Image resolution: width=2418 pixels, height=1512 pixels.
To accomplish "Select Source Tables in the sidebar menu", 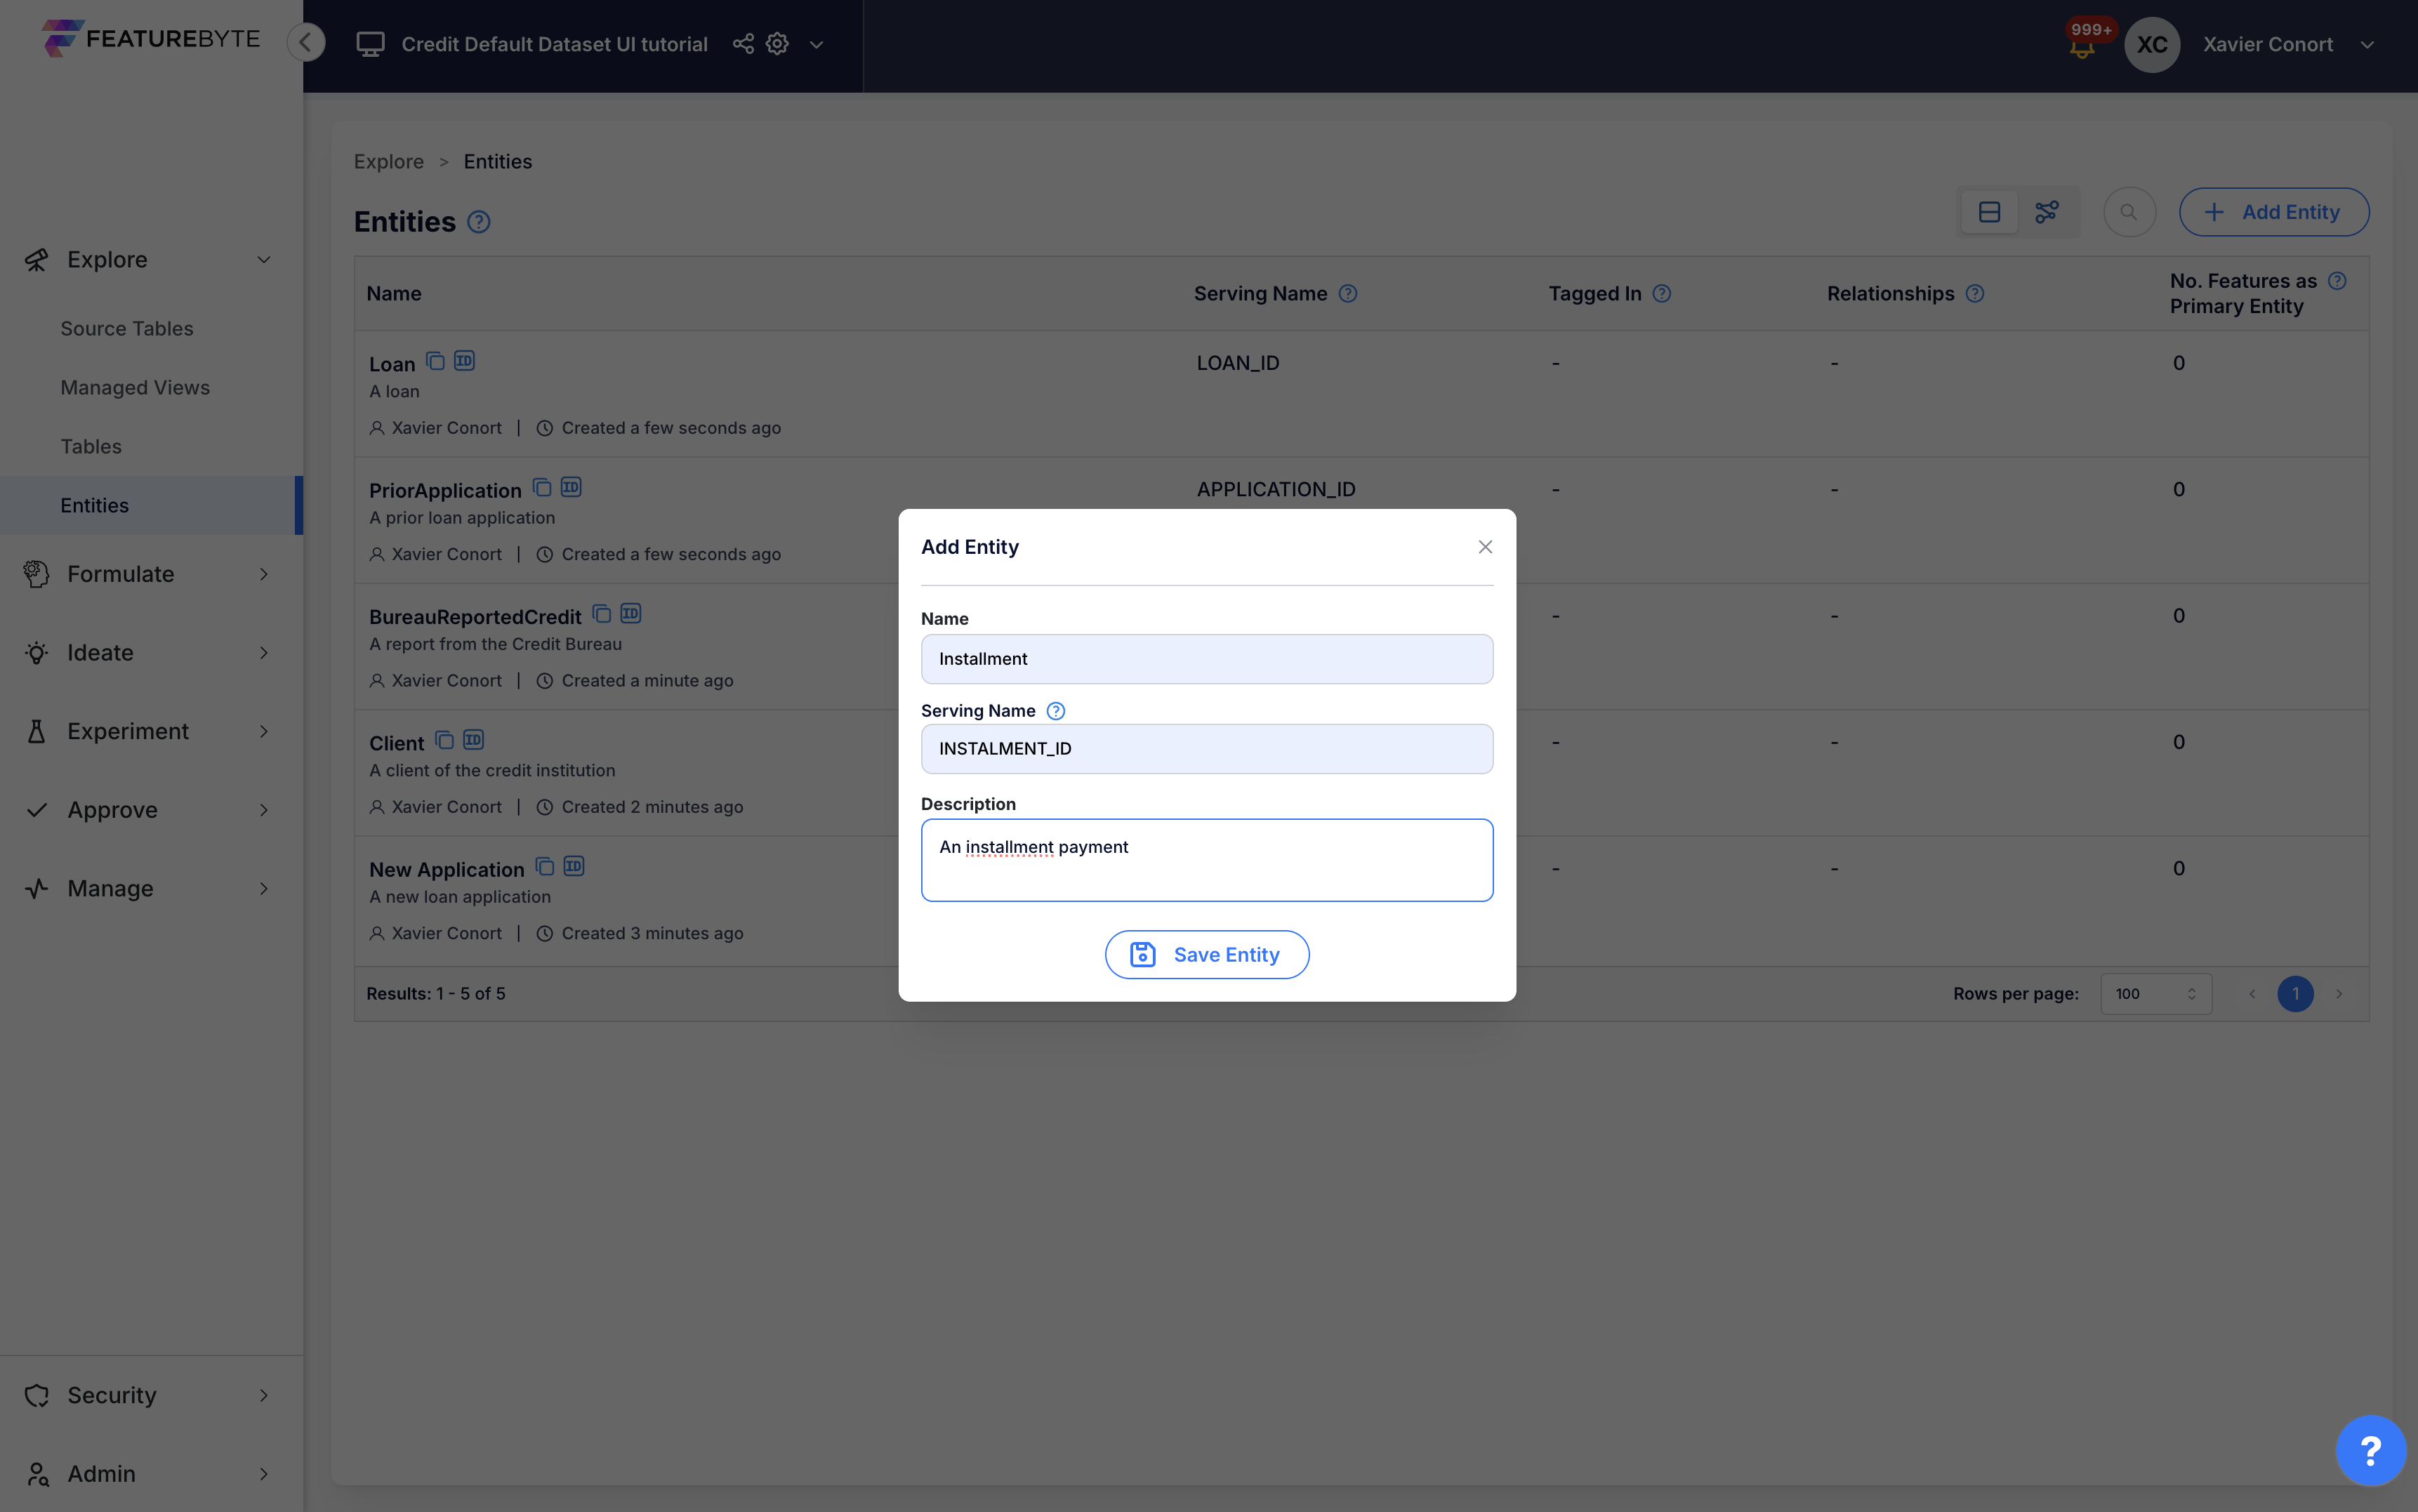I will click(x=126, y=328).
